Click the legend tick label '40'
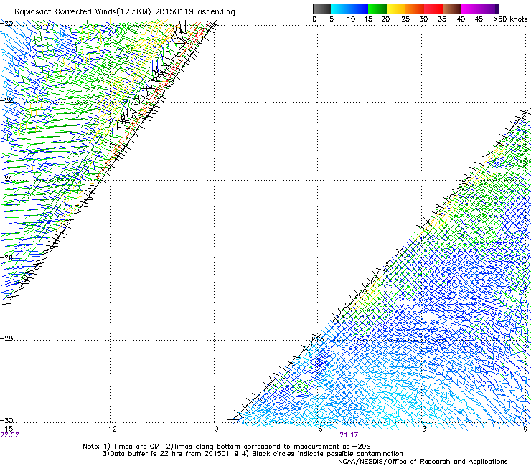531x466 pixels. coord(461,19)
